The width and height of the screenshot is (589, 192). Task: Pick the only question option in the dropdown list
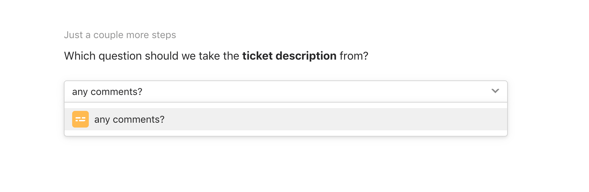click(286, 119)
